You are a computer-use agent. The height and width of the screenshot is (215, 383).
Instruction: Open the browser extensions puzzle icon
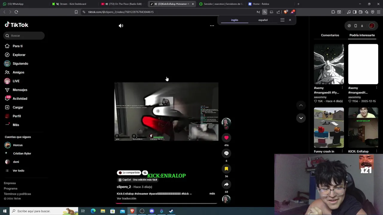tap(333, 12)
